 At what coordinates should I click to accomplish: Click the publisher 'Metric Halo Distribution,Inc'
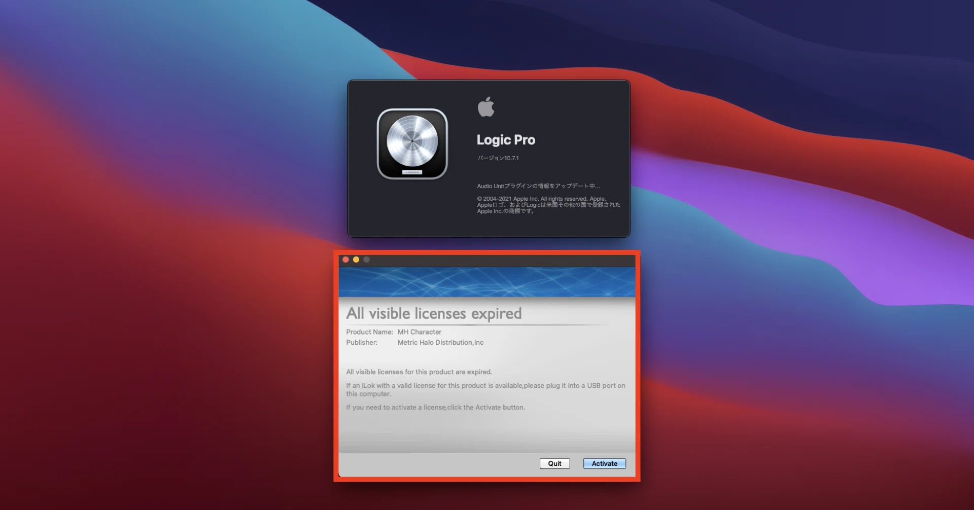(440, 343)
